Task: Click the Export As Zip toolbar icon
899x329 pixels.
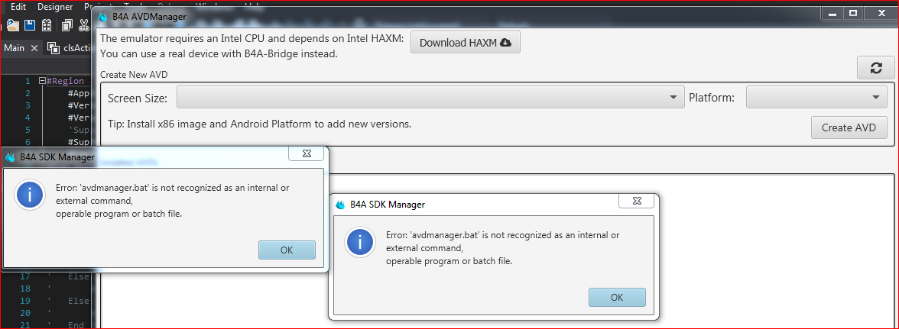Action: pyautogui.click(x=47, y=24)
